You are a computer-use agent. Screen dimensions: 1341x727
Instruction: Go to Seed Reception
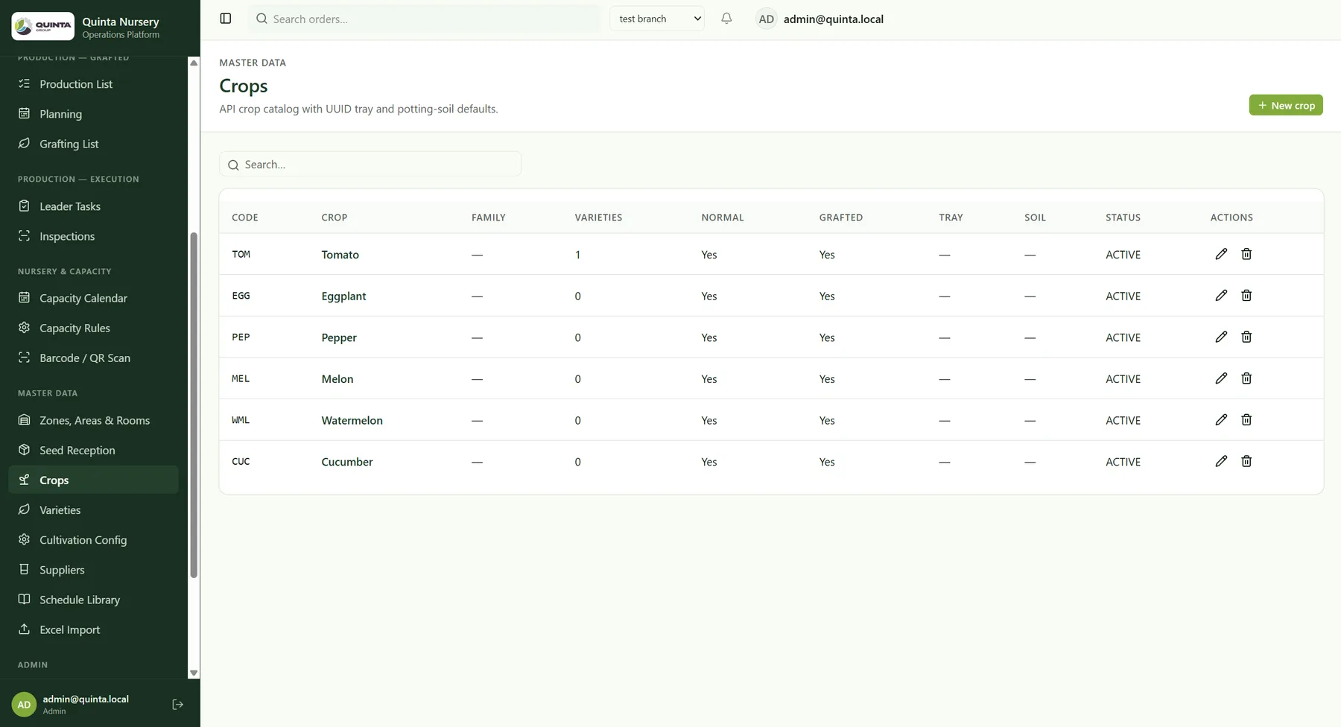[93, 450]
